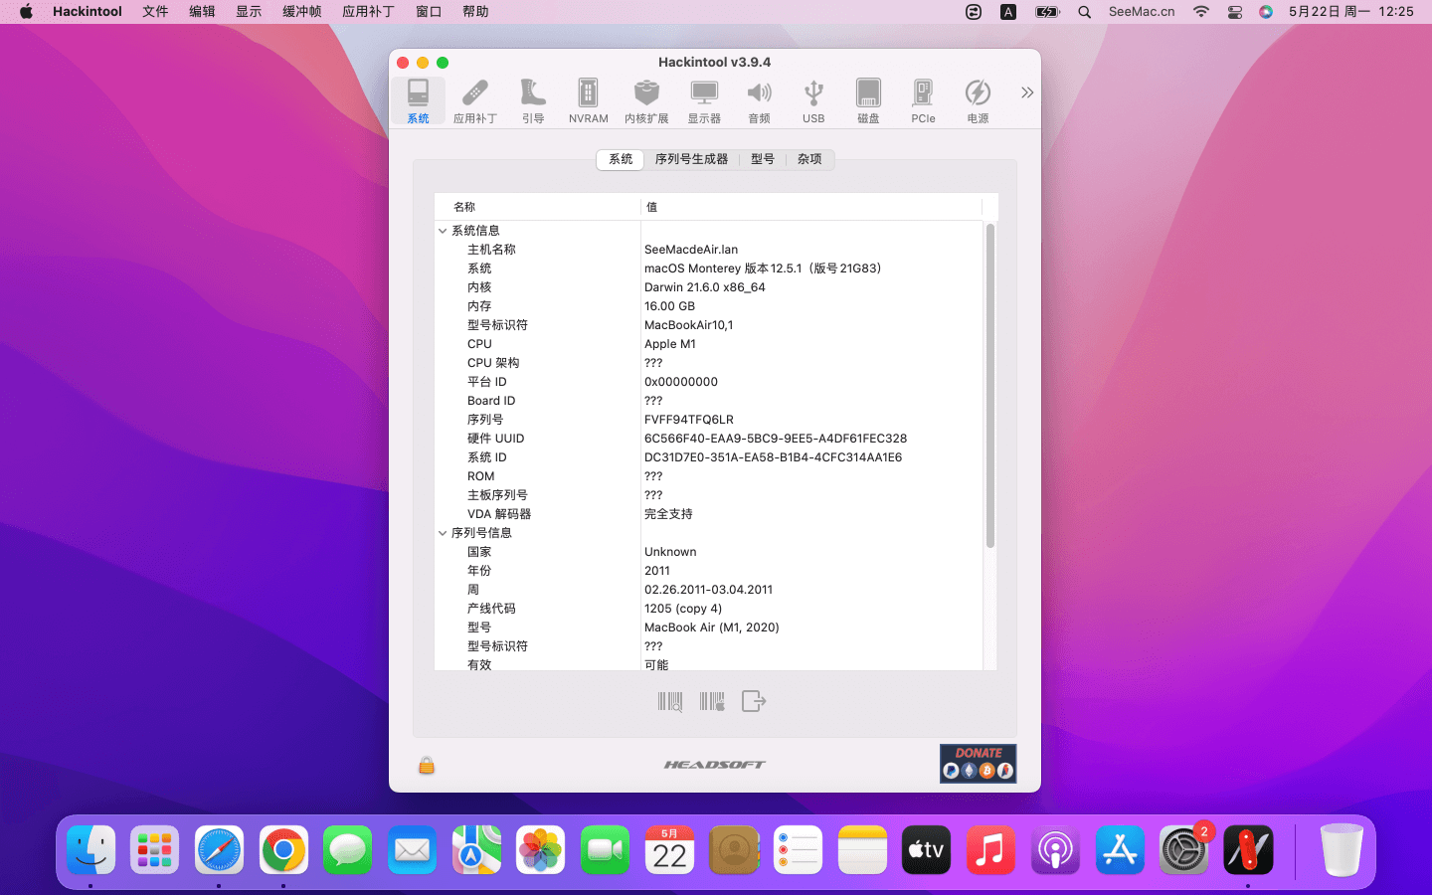This screenshot has width=1432, height=895.
Task: Open Finder from the Dock
Action: click(x=91, y=850)
